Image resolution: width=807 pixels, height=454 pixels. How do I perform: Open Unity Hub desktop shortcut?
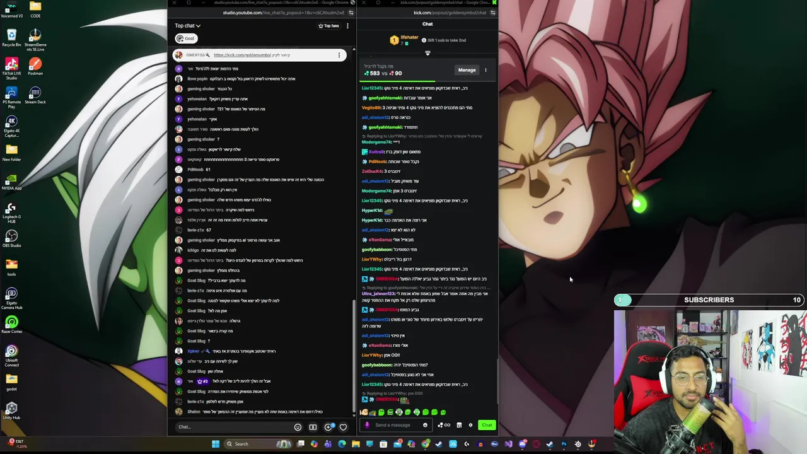point(11,410)
